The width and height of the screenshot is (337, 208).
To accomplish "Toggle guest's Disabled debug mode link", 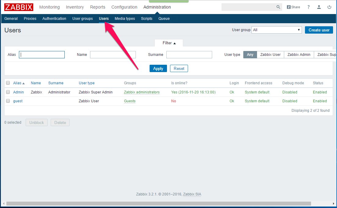I will 290,101.
